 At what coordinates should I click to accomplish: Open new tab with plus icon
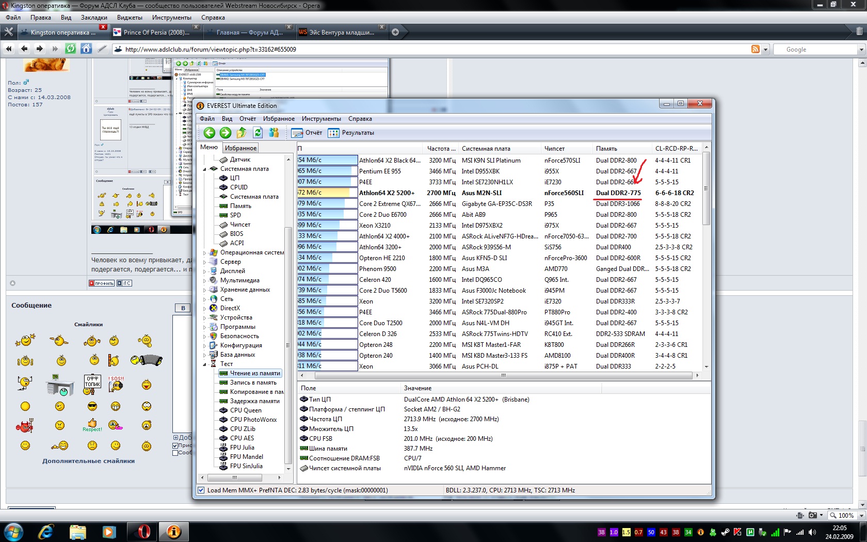pos(395,32)
